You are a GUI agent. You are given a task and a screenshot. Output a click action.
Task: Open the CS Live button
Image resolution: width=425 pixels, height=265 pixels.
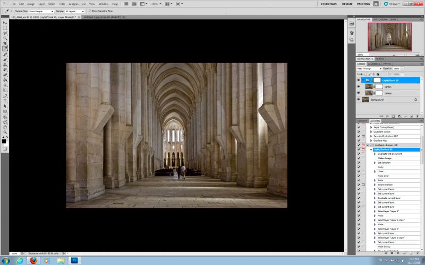point(392,4)
